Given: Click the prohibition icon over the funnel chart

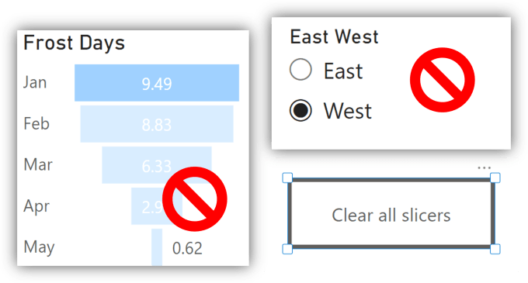Looking at the screenshot, I should pos(195,199).
